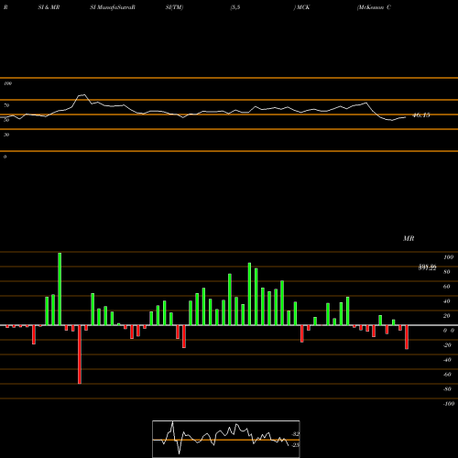Click the tallest green MR histogram bar
Image resolution: width=458 pixels, height=458 pixels.
(x=60, y=289)
